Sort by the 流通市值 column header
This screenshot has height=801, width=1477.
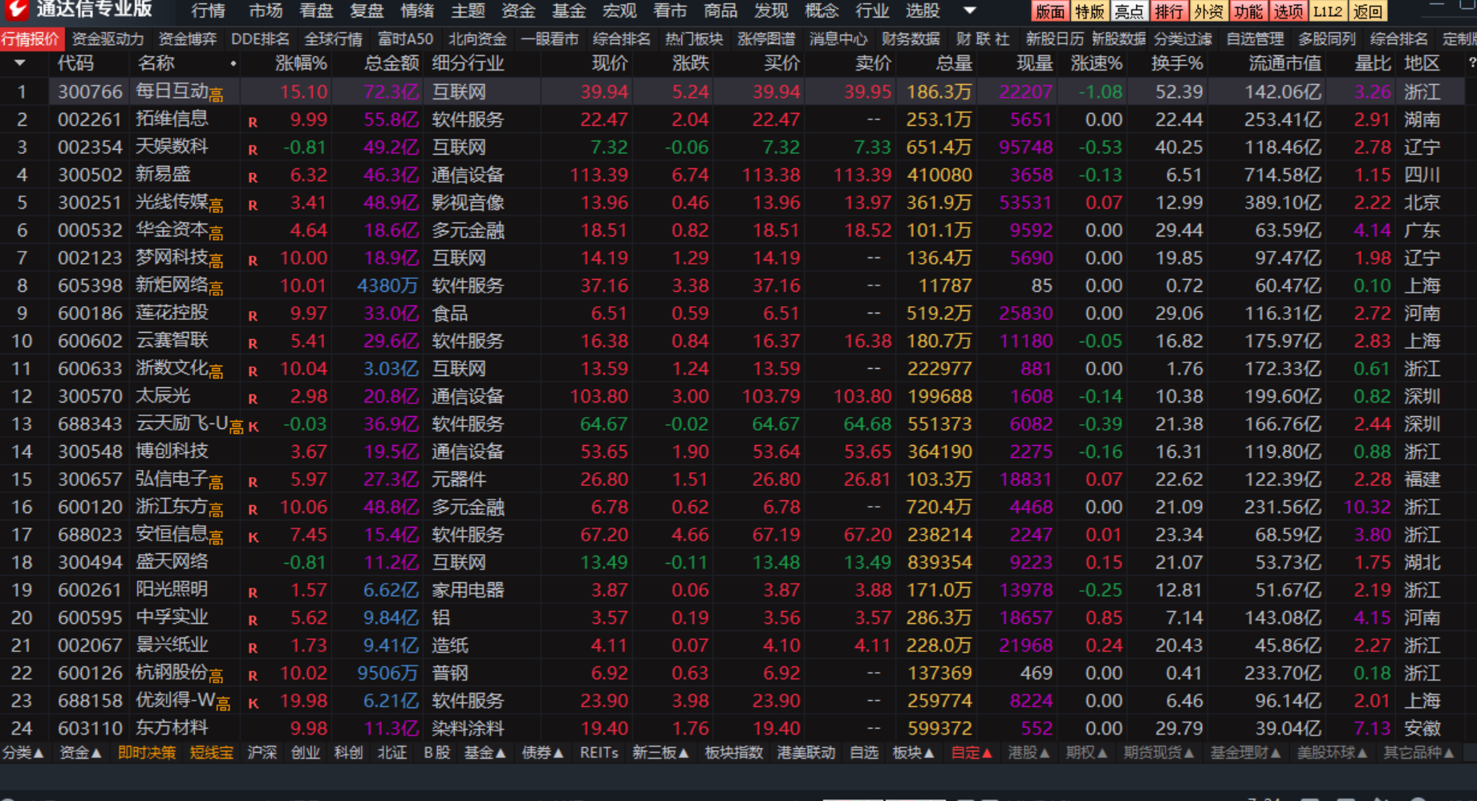click(1284, 63)
